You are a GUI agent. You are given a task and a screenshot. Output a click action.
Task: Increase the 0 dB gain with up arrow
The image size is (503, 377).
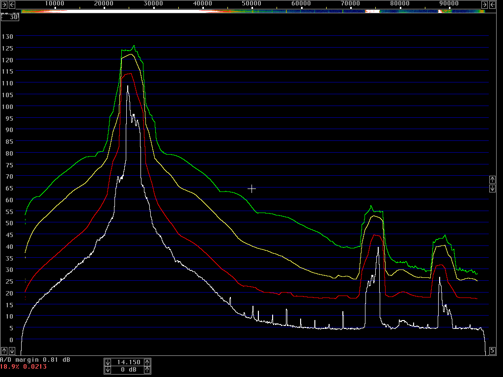click(x=147, y=370)
